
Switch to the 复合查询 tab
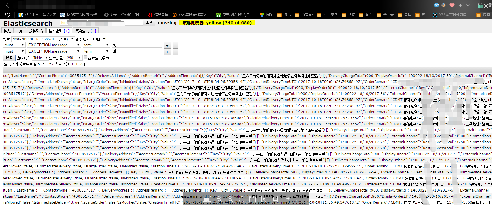[86, 31]
